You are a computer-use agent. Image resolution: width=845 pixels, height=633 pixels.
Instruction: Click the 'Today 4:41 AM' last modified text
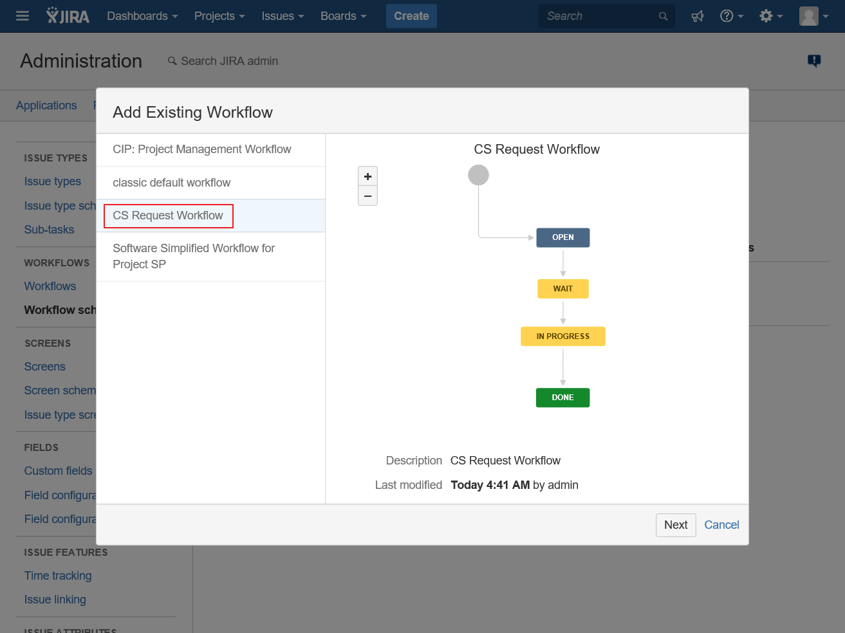490,485
